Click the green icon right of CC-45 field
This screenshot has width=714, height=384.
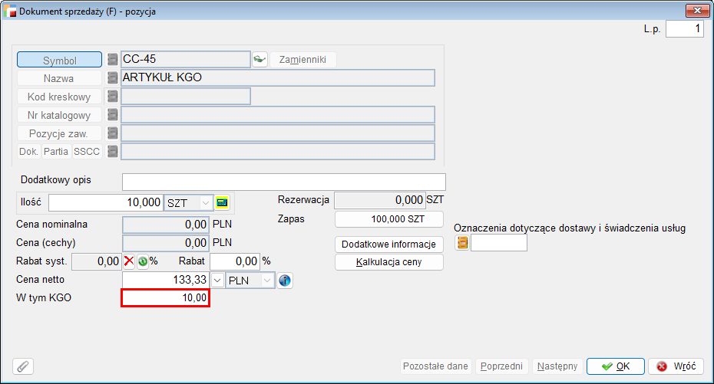(x=259, y=60)
